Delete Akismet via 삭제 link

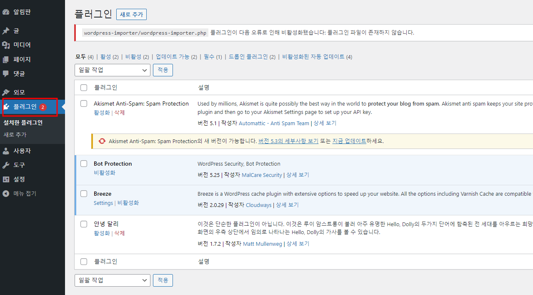coord(120,113)
